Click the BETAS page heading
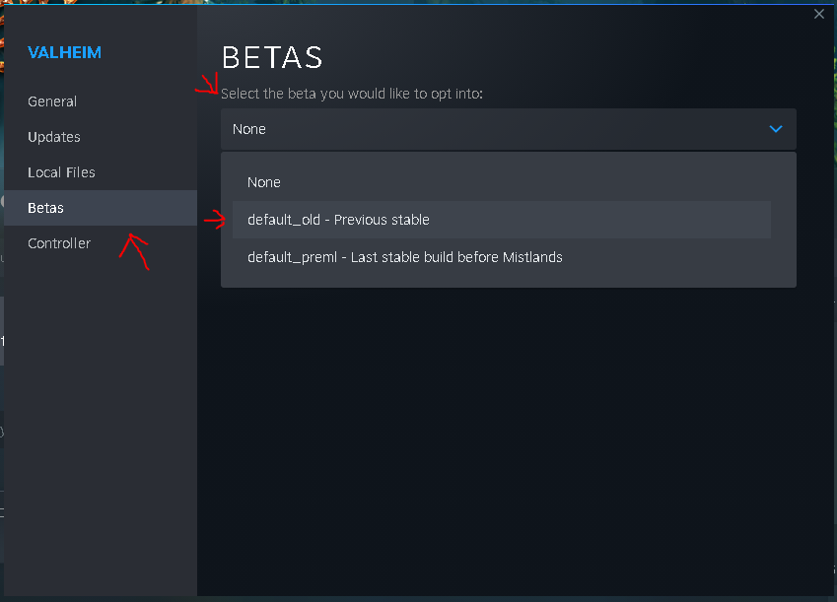 pyautogui.click(x=272, y=57)
